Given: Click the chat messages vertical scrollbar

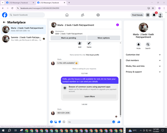Looking at the screenshot, I should point(120,87).
